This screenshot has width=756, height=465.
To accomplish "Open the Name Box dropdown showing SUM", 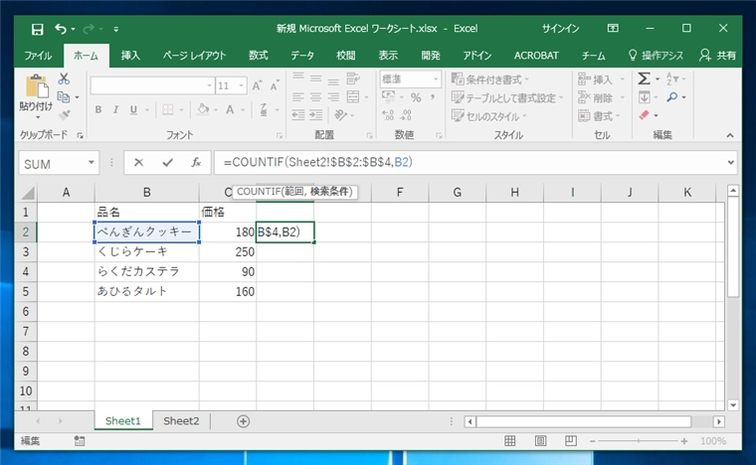I will pos(92,163).
